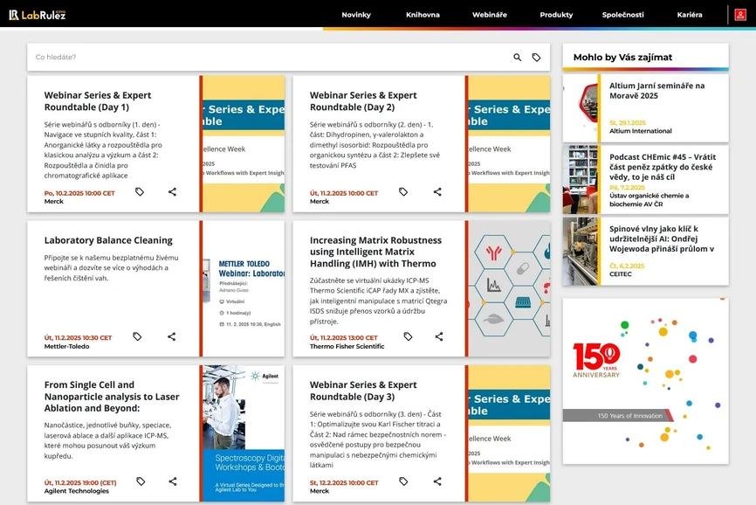Open Altium Jarní semináře na Moravě article
This screenshot has height=505, width=756.
[x=656, y=90]
